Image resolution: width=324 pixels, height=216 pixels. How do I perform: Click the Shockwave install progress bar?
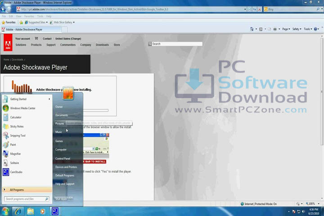(96, 110)
